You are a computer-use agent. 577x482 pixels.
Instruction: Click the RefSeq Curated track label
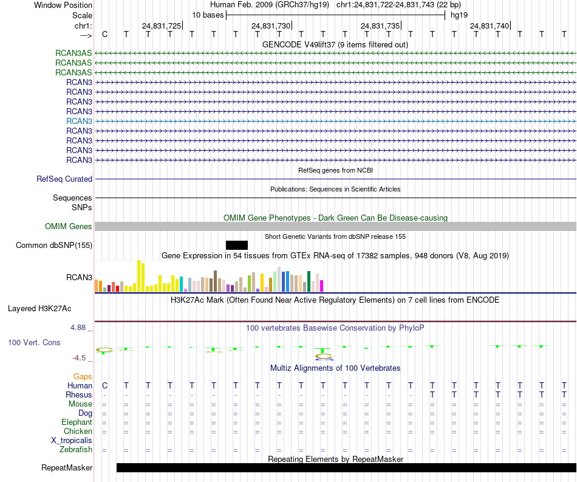(64, 179)
